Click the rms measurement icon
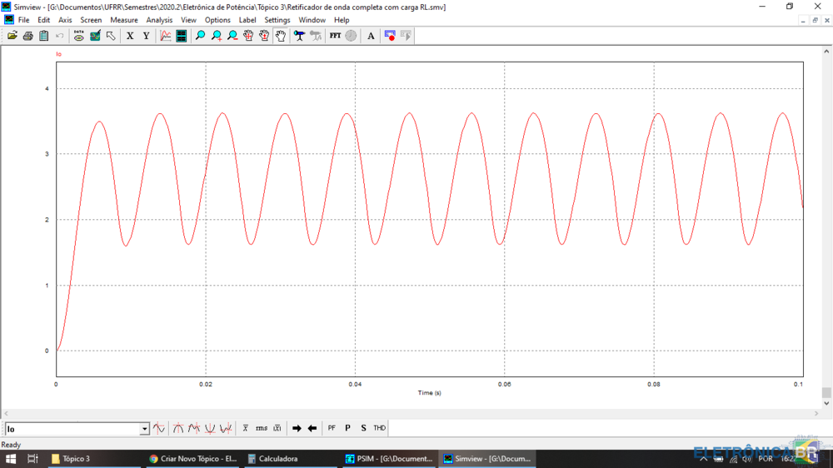The image size is (833, 468). pos(262,428)
